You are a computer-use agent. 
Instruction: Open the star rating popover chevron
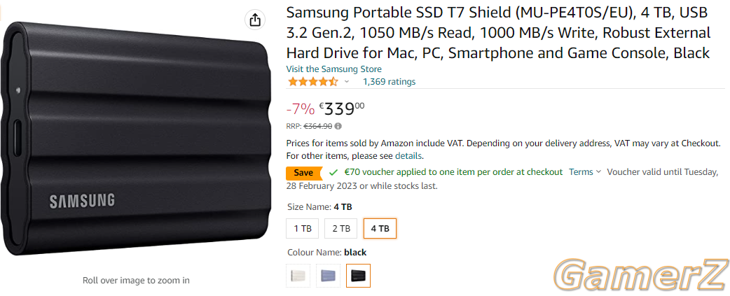346,83
